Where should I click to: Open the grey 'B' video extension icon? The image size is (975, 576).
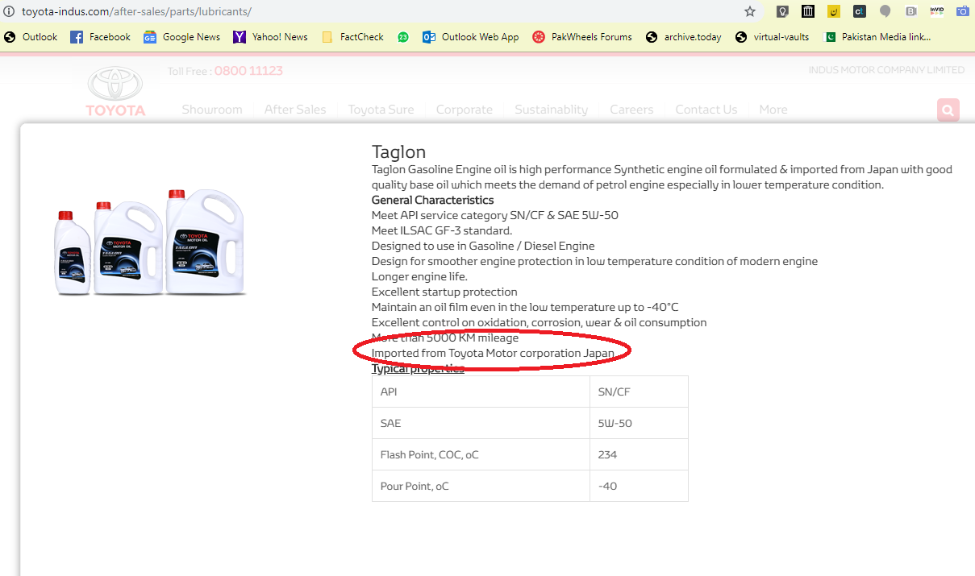911,11
